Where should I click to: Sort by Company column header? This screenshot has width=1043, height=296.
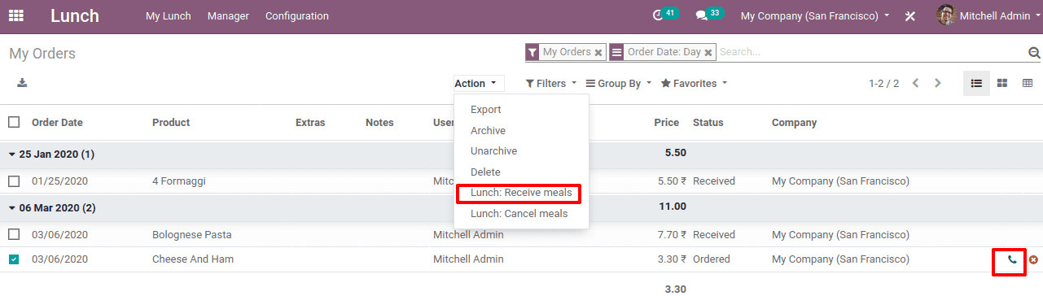click(x=794, y=123)
